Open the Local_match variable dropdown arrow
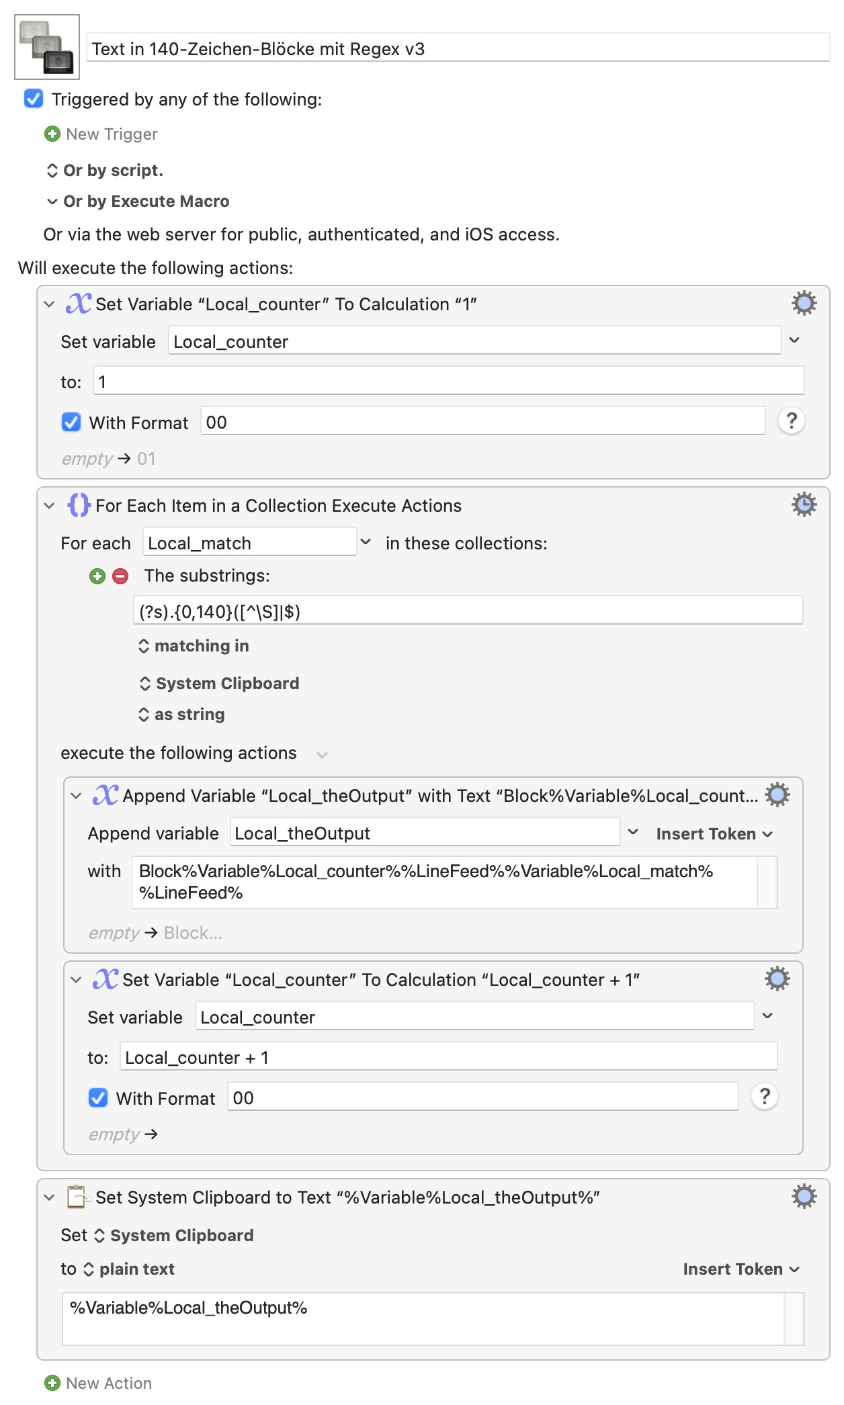Screen dimensions: 844x1405 coord(366,542)
